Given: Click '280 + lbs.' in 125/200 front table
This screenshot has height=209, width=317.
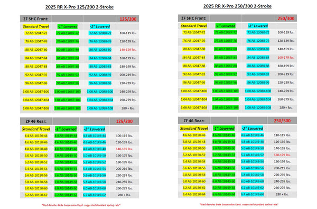Looking at the screenshot, I should click(x=128, y=108).
